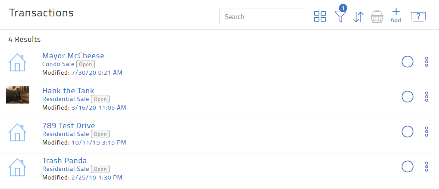
Task: Add a new transaction
Action: 396,15
